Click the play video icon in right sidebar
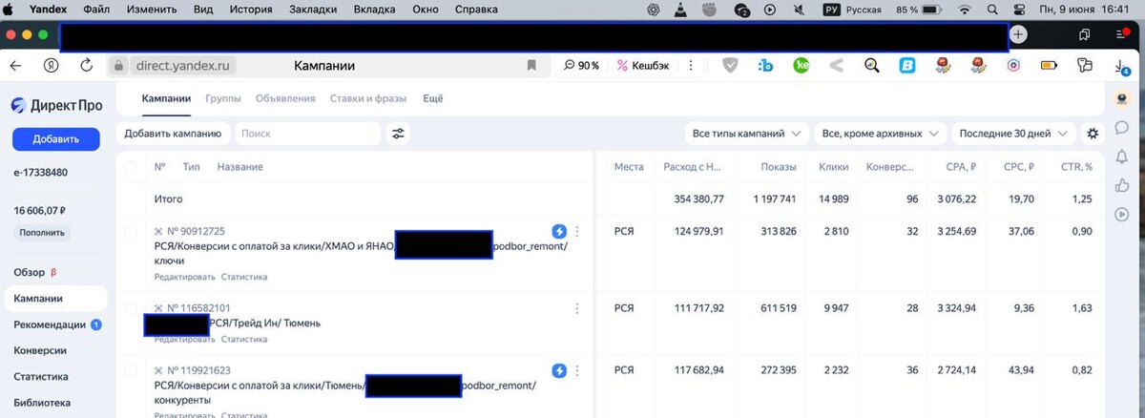The image size is (1145, 418). pos(1122,214)
